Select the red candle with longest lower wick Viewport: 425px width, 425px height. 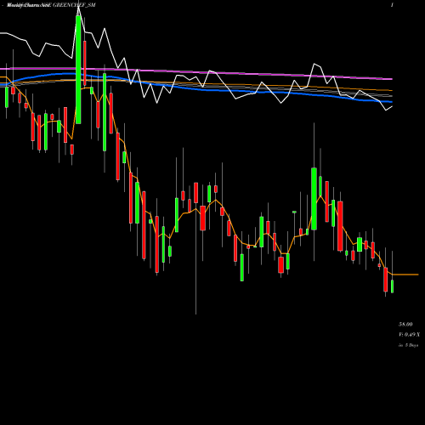pyautogui.click(x=195, y=193)
